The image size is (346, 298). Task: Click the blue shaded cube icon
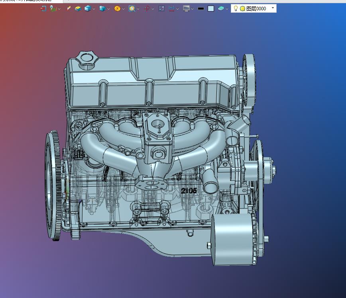[x=87, y=8]
